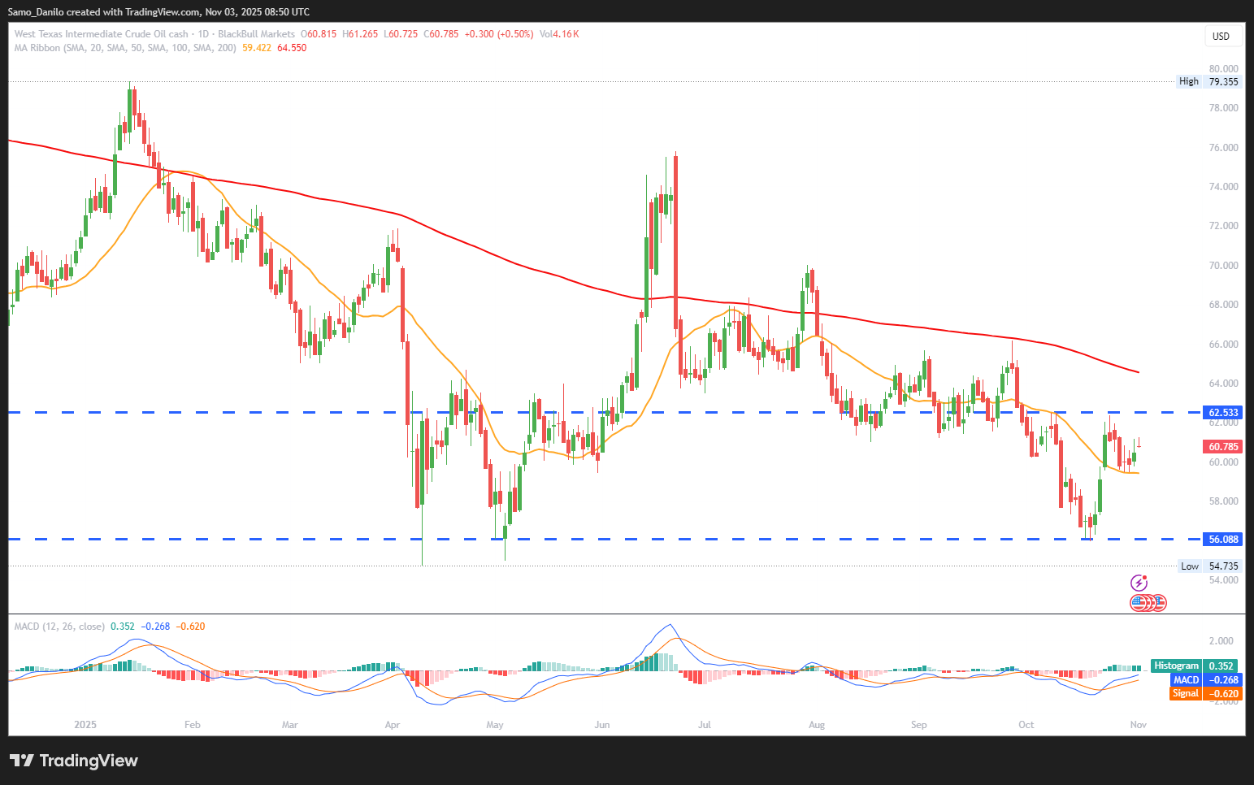
Task: Click the leftmost US flag economic event icon
Action: 1139,603
